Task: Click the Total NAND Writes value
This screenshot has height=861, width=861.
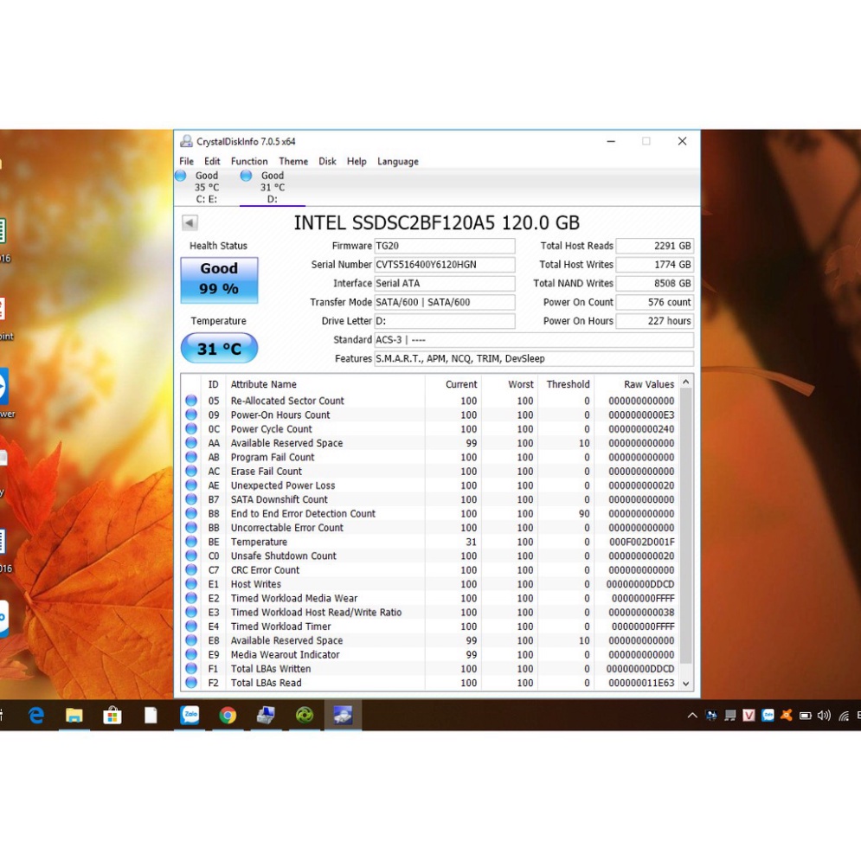Action: 654,283
